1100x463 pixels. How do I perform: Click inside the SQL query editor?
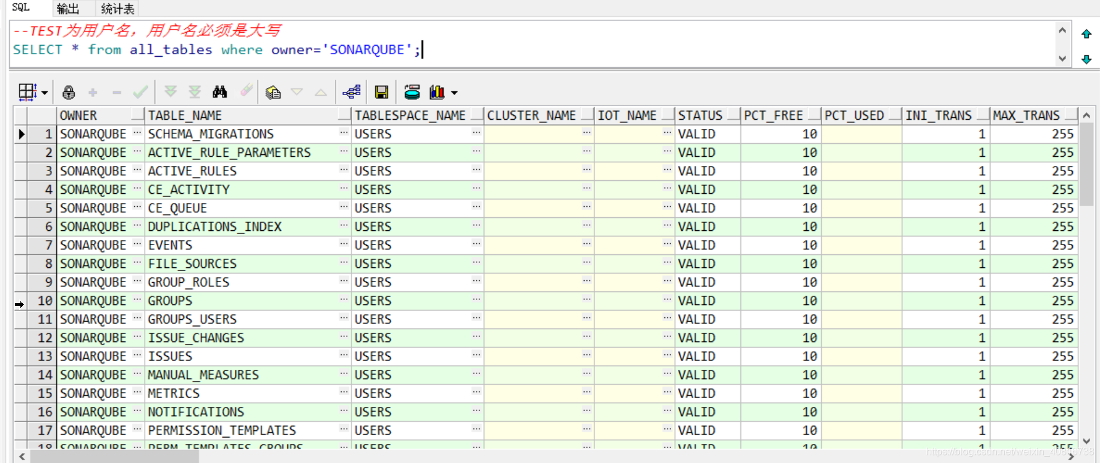tap(533, 44)
